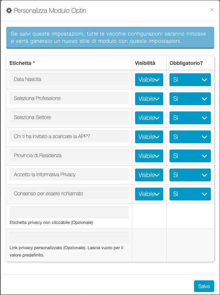Expand Obbligatorio for Provincia di Residenza
This screenshot has height=295, width=220.
click(190, 156)
